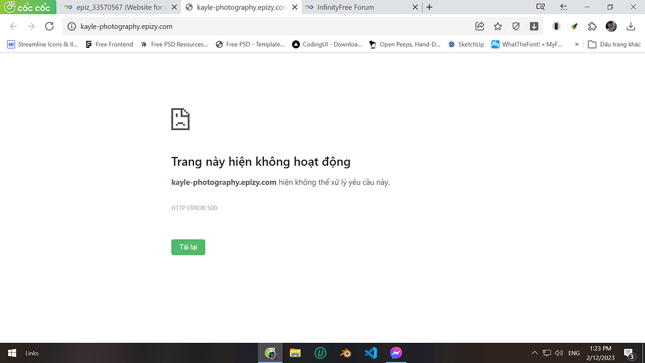The height and width of the screenshot is (363, 645).
Task: Click the share page icon
Action: (x=479, y=27)
